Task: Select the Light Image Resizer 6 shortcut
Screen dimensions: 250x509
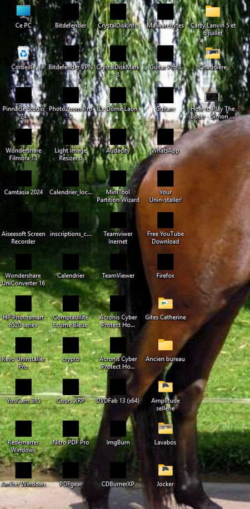Action: 71,137
